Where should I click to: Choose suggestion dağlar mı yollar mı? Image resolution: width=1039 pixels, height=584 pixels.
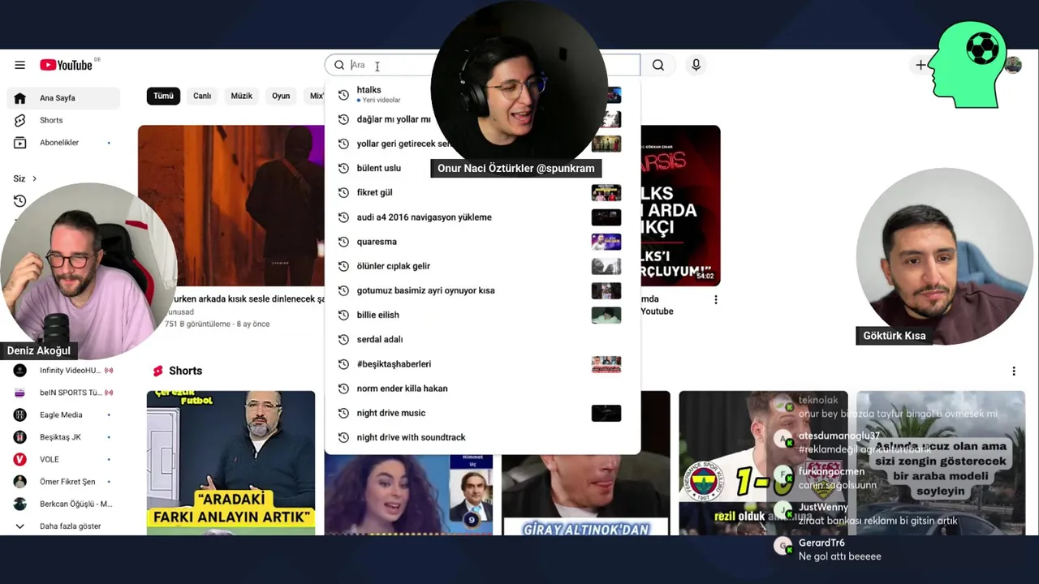click(x=482, y=119)
